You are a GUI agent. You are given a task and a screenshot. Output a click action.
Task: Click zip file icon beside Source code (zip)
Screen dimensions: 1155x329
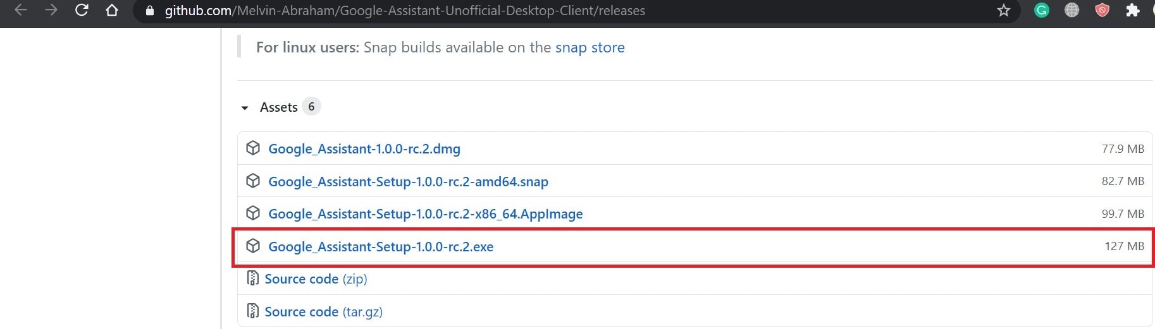pos(252,278)
